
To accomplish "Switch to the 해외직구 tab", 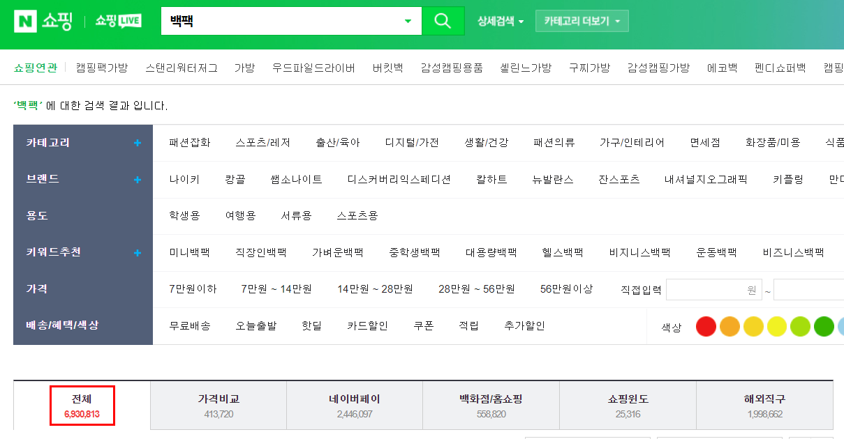I will click(764, 406).
